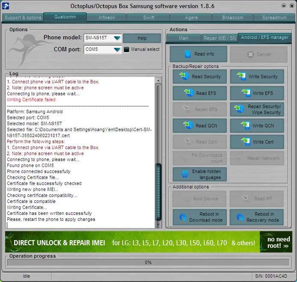Click the greyed Root Device icon

point(187,199)
